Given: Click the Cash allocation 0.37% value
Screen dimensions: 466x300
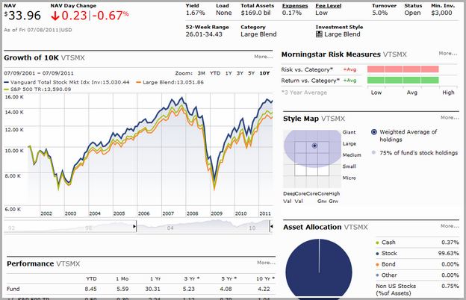Looking at the screenshot, I should (x=450, y=243).
